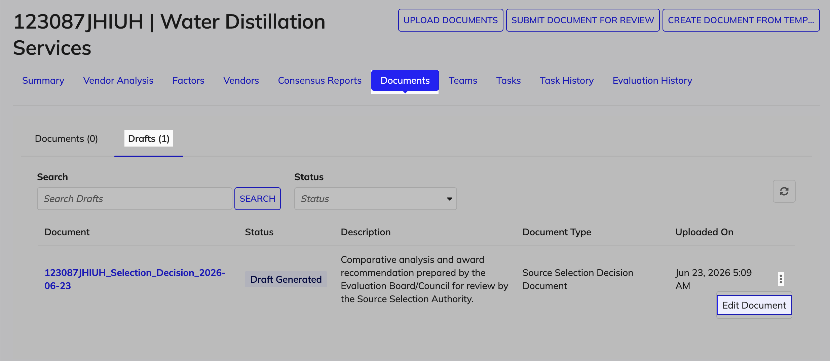View Consensus Reports tab
The width and height of the screenshot is (830, 361).
(320, 80)
